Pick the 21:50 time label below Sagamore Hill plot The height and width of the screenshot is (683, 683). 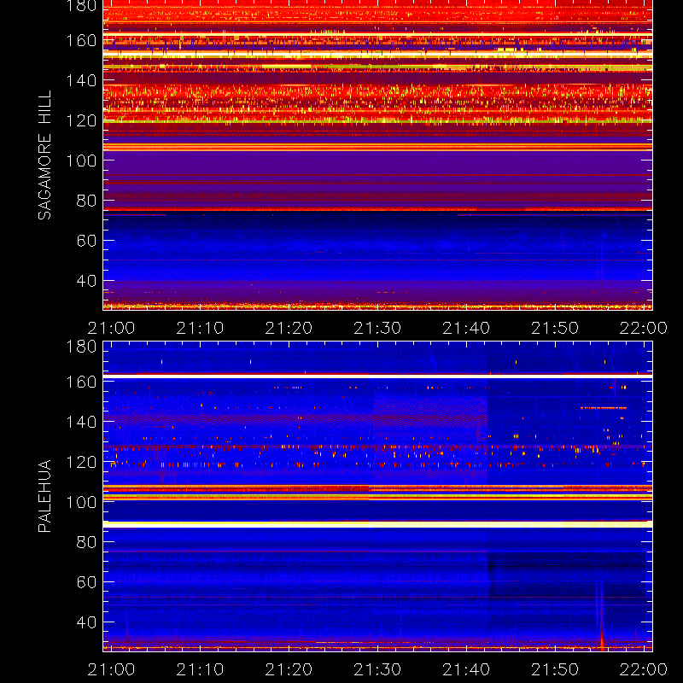point(555,328)
